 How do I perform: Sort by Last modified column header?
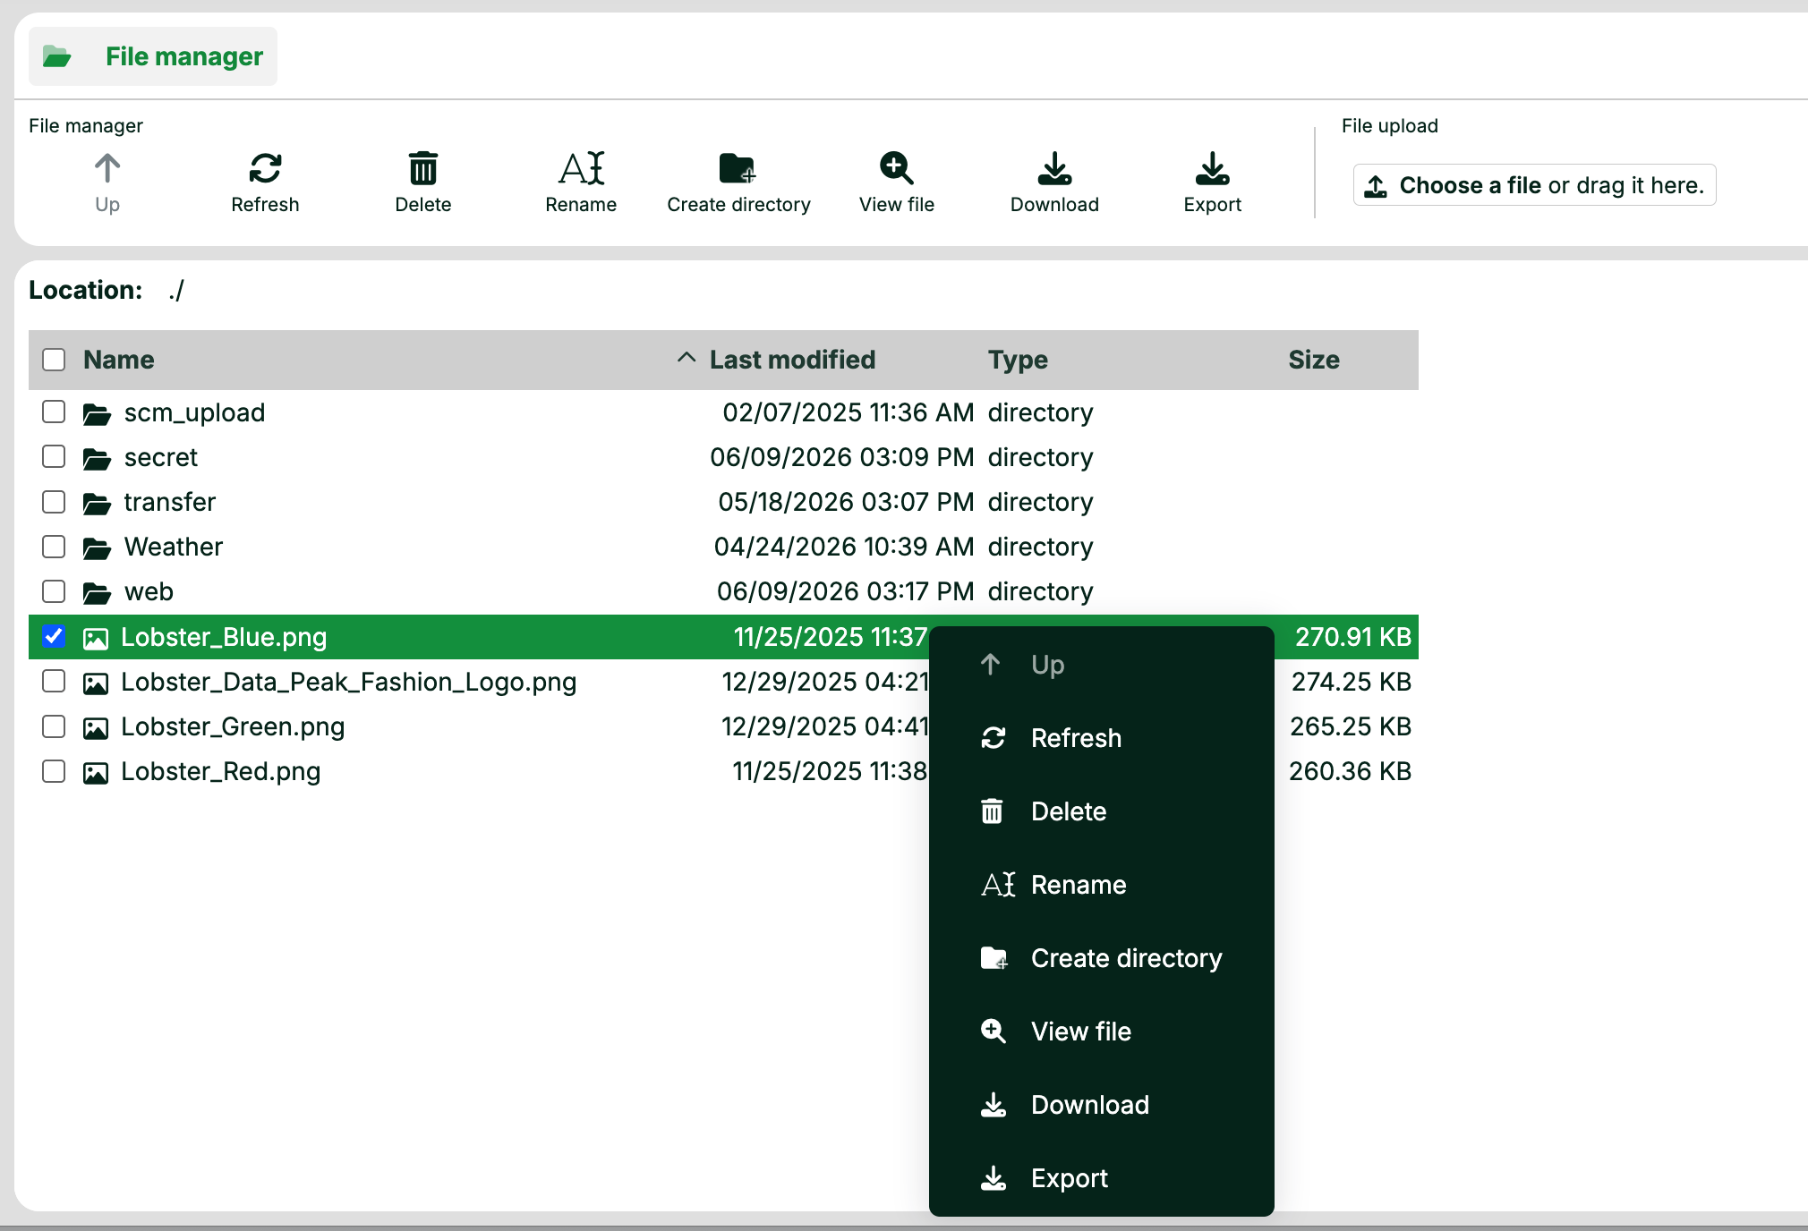pos(792,360)
